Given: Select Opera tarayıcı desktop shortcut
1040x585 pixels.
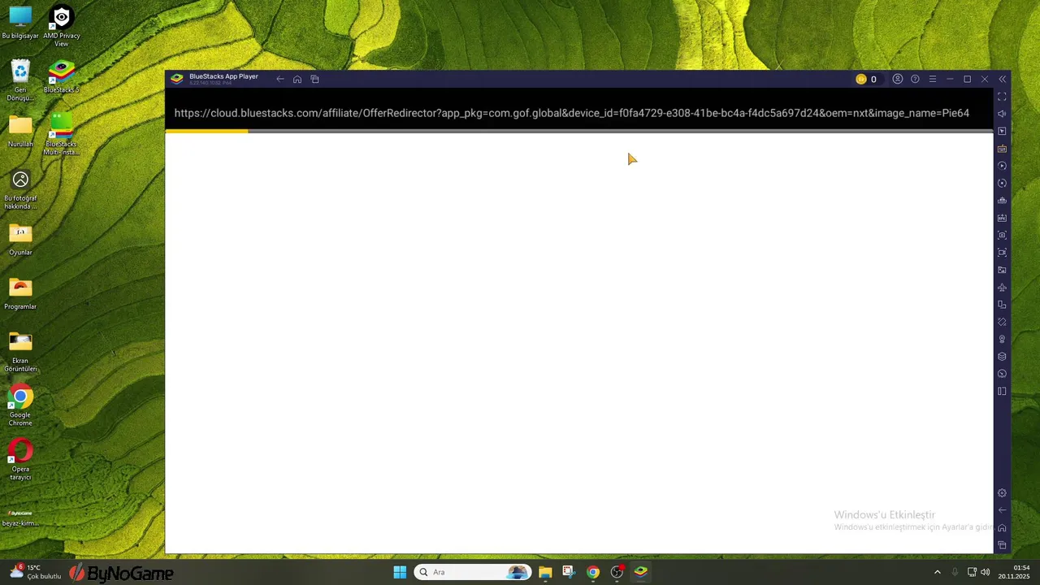Looking at the screenshot, I should coord(20,460).
